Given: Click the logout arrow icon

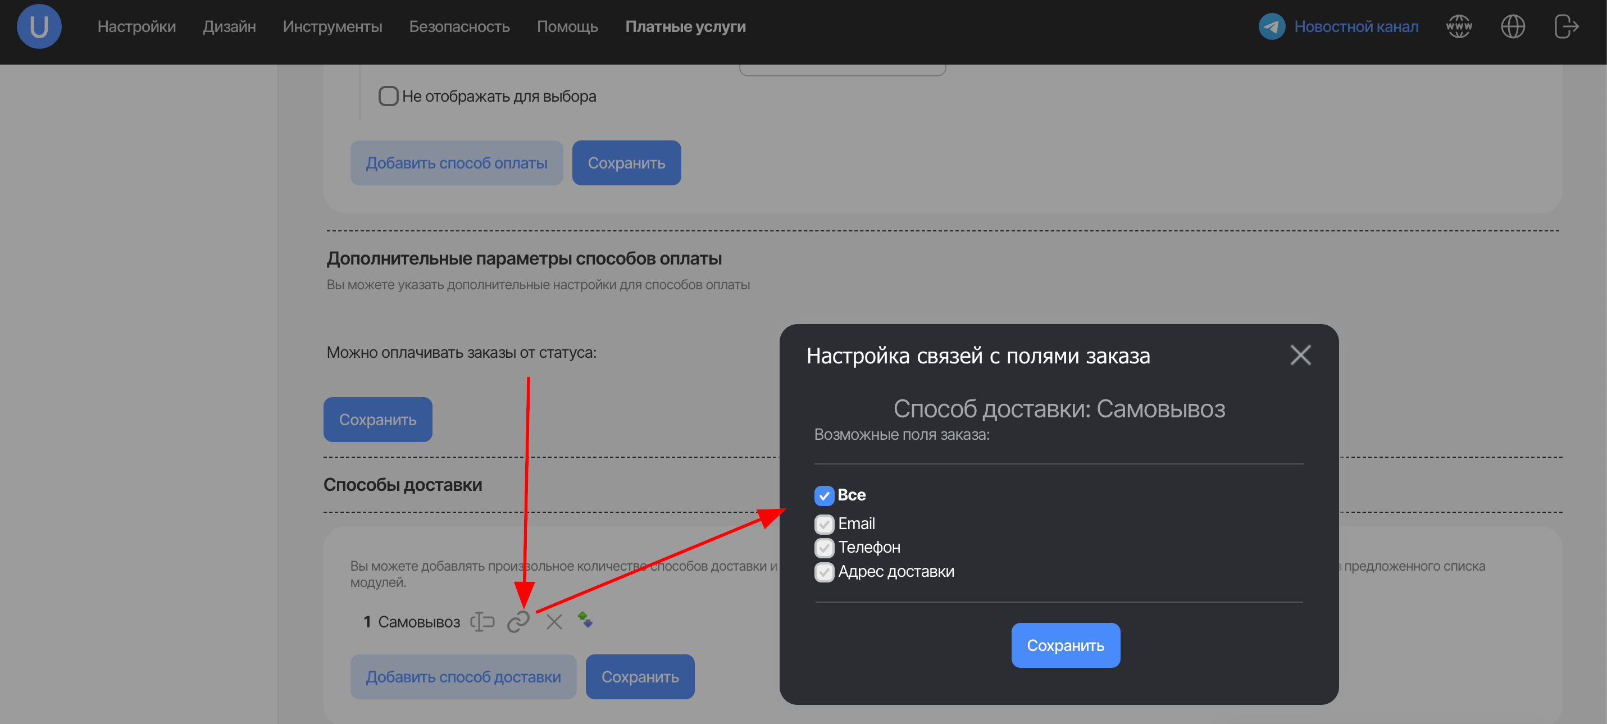Looking at the screenshot, I should [x=1566, y=26].
